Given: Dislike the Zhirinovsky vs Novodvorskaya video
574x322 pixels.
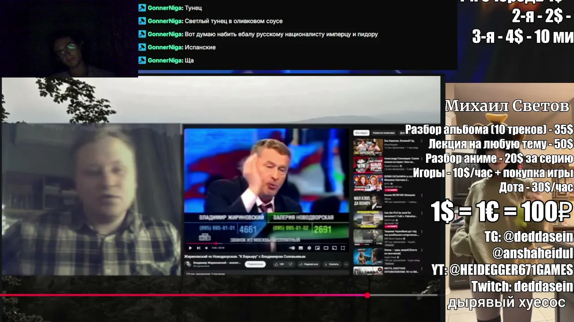Looking at the screenshot, I should 290,264.
